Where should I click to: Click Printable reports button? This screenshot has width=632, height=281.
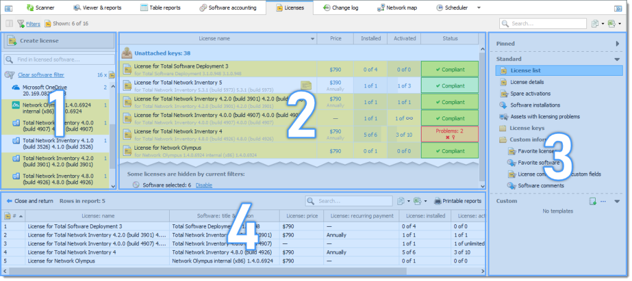click(457, 201)
